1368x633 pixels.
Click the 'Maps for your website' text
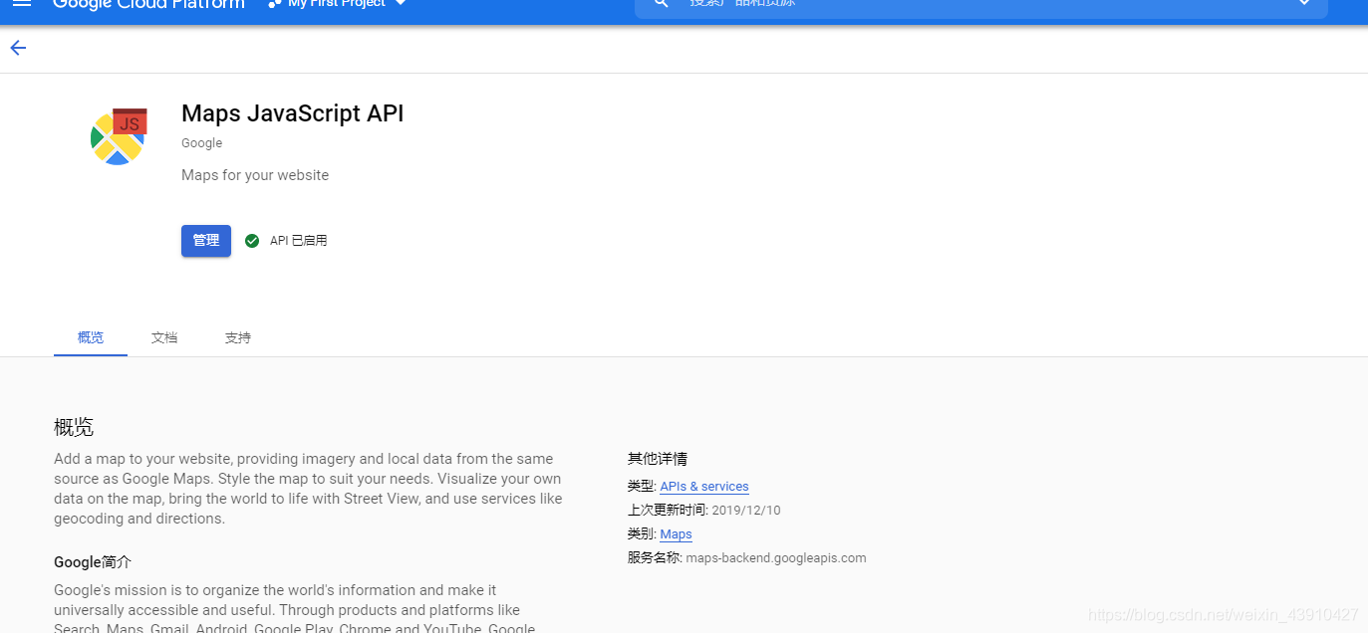(x=255, y=175)
